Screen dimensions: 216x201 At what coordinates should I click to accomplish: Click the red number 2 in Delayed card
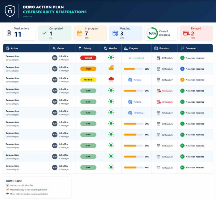pos(193,34)
